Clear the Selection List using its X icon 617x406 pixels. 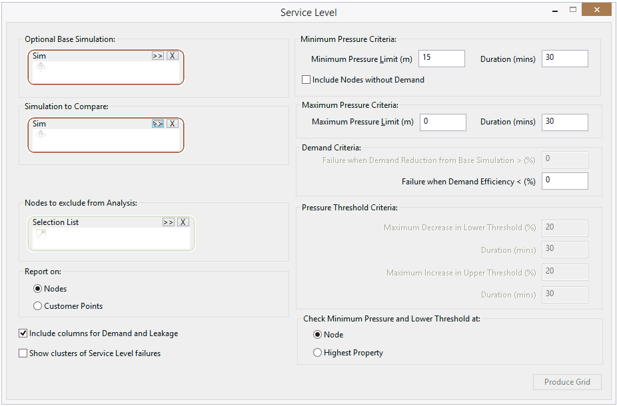pyautogui.click(x=183, y=222)
